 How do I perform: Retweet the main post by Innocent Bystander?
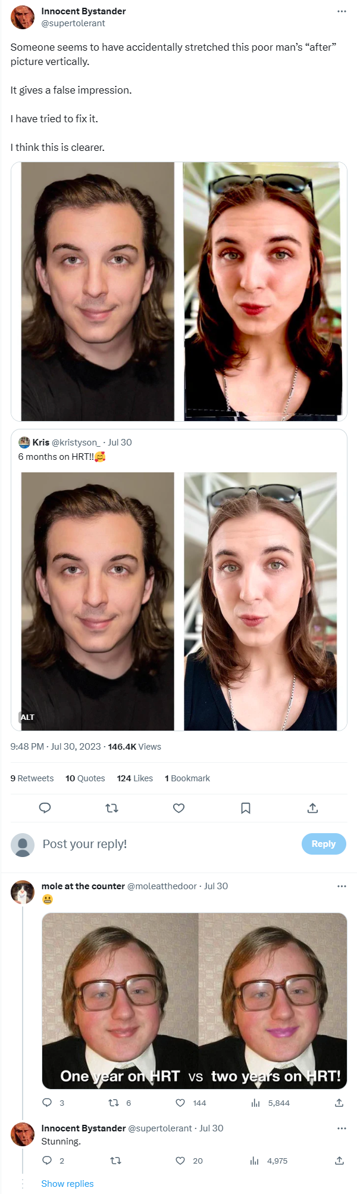tap(112, 808)
